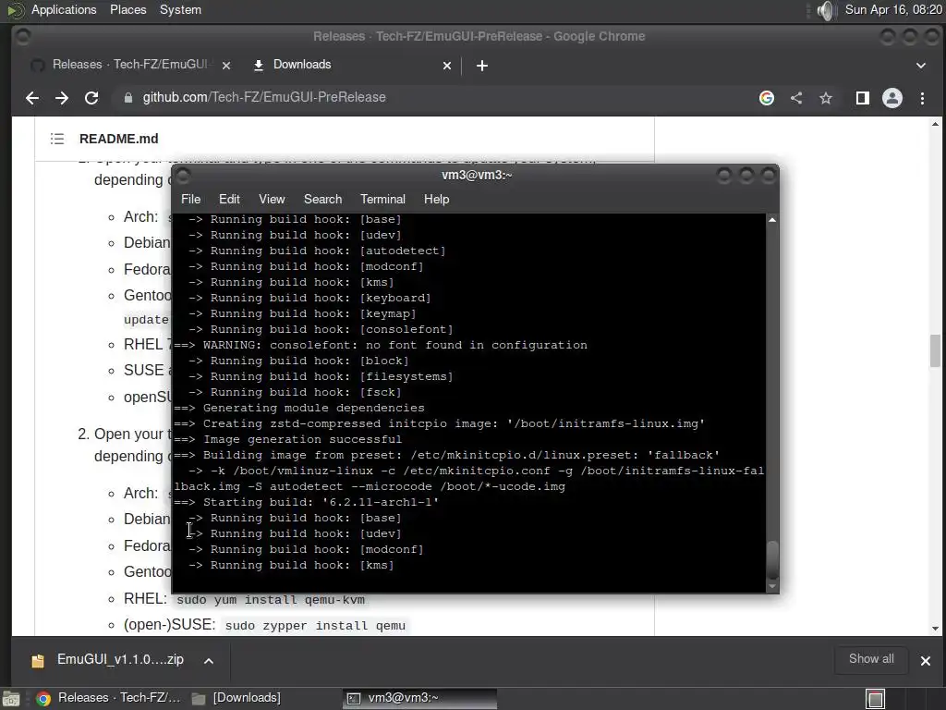Click 'Image generation successful' terminal line
The width and height of the screenshot is (946, 710).
[x=288, y=439]
